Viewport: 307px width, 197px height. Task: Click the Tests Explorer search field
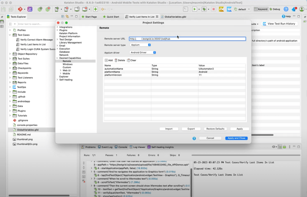[35, 24]
